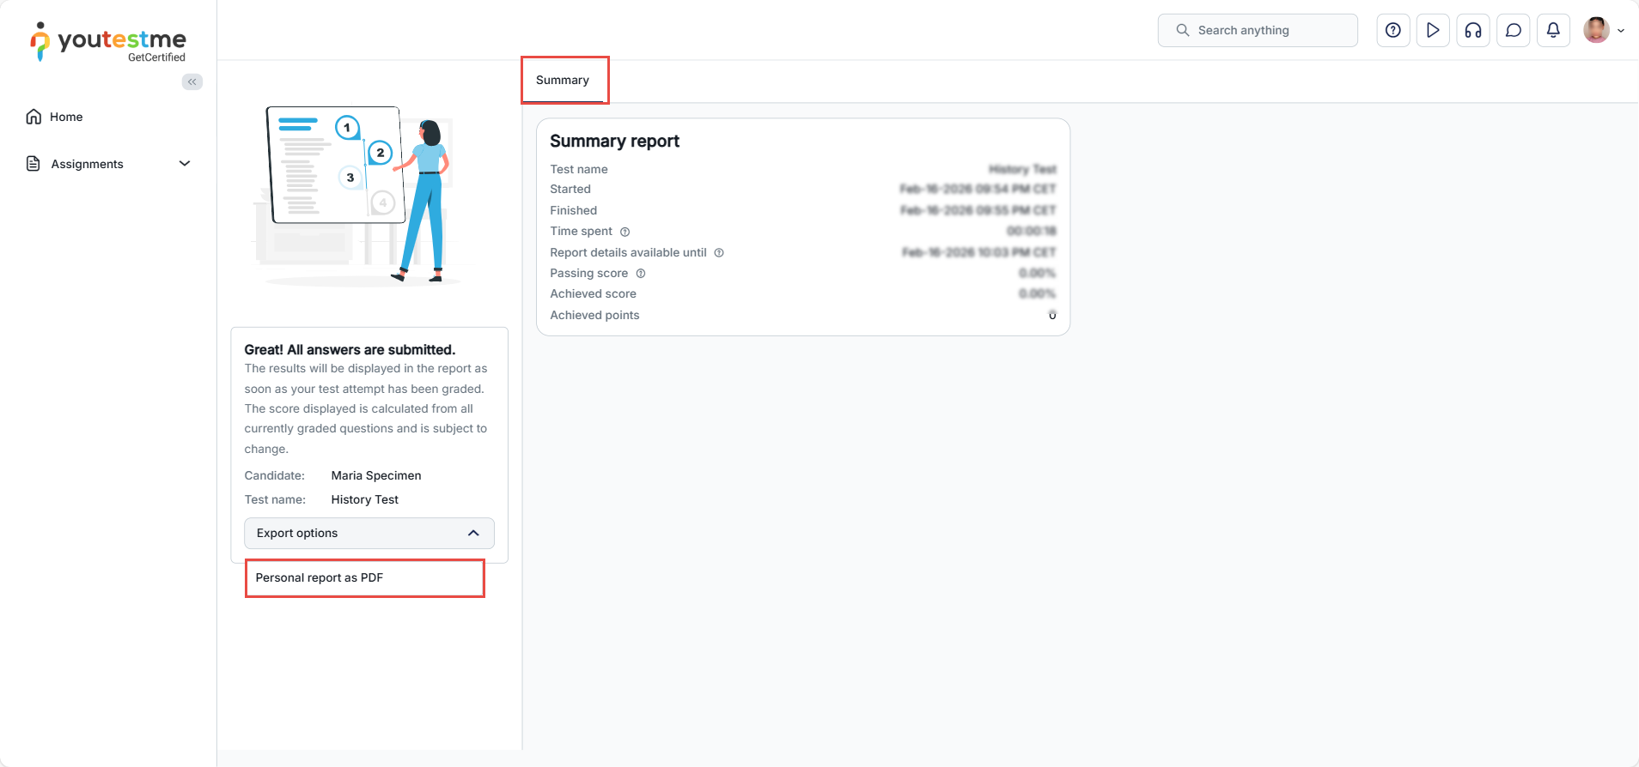Screen dimensions: 1639x767
Task: Click the Assignments document icon
Action: (x=34, y=164)
